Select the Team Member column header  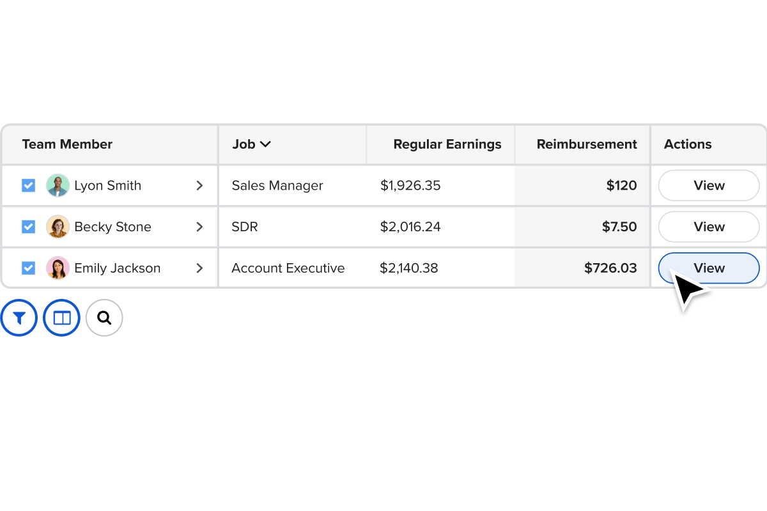tap(67, 144)
